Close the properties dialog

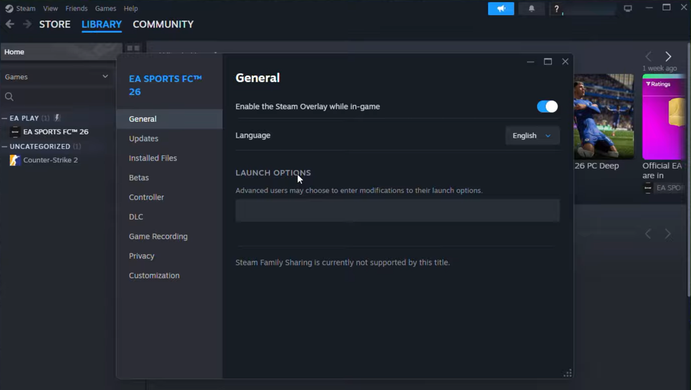565,61
